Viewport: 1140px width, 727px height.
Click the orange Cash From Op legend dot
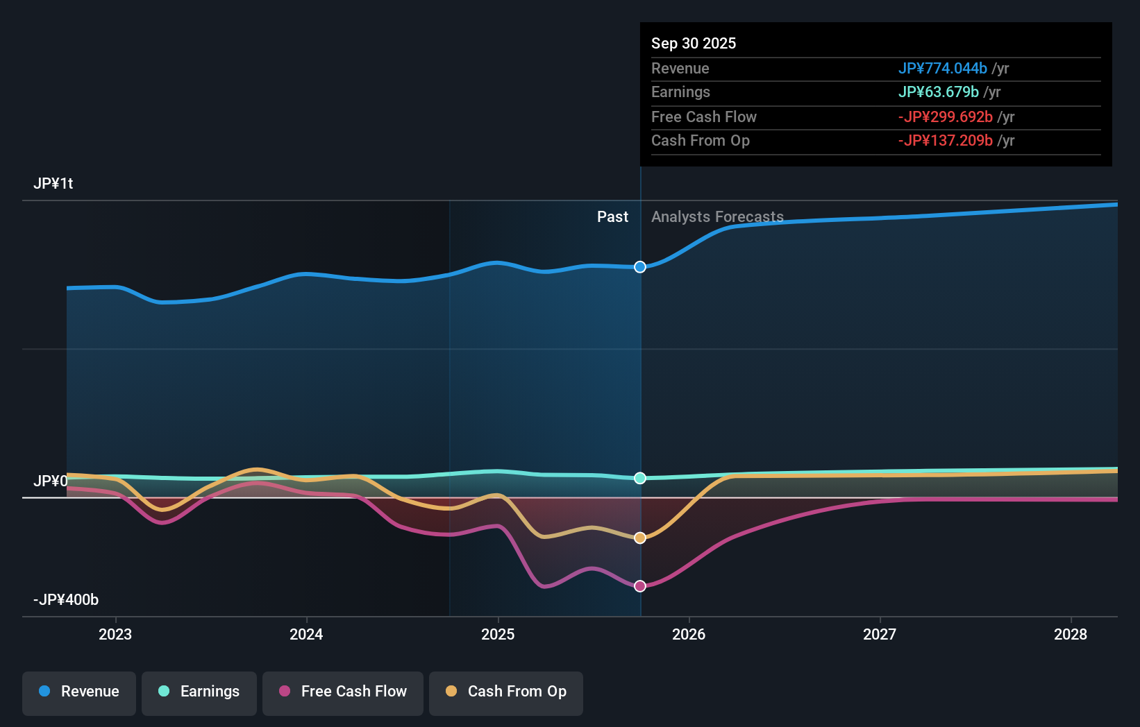453,692
